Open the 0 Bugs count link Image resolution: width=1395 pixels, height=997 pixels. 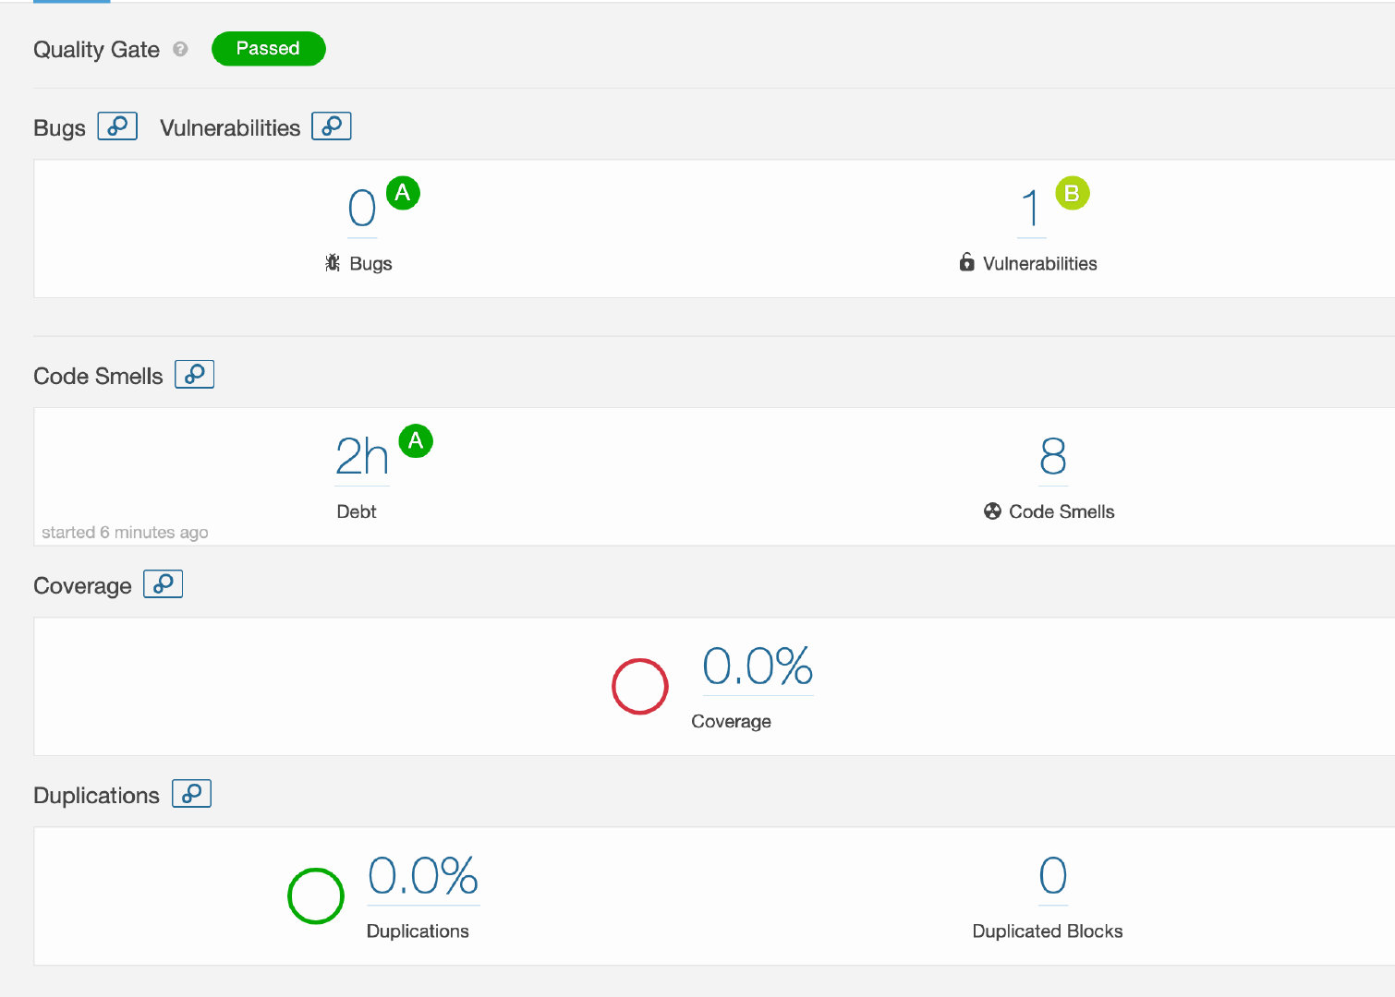coord(362,209)
